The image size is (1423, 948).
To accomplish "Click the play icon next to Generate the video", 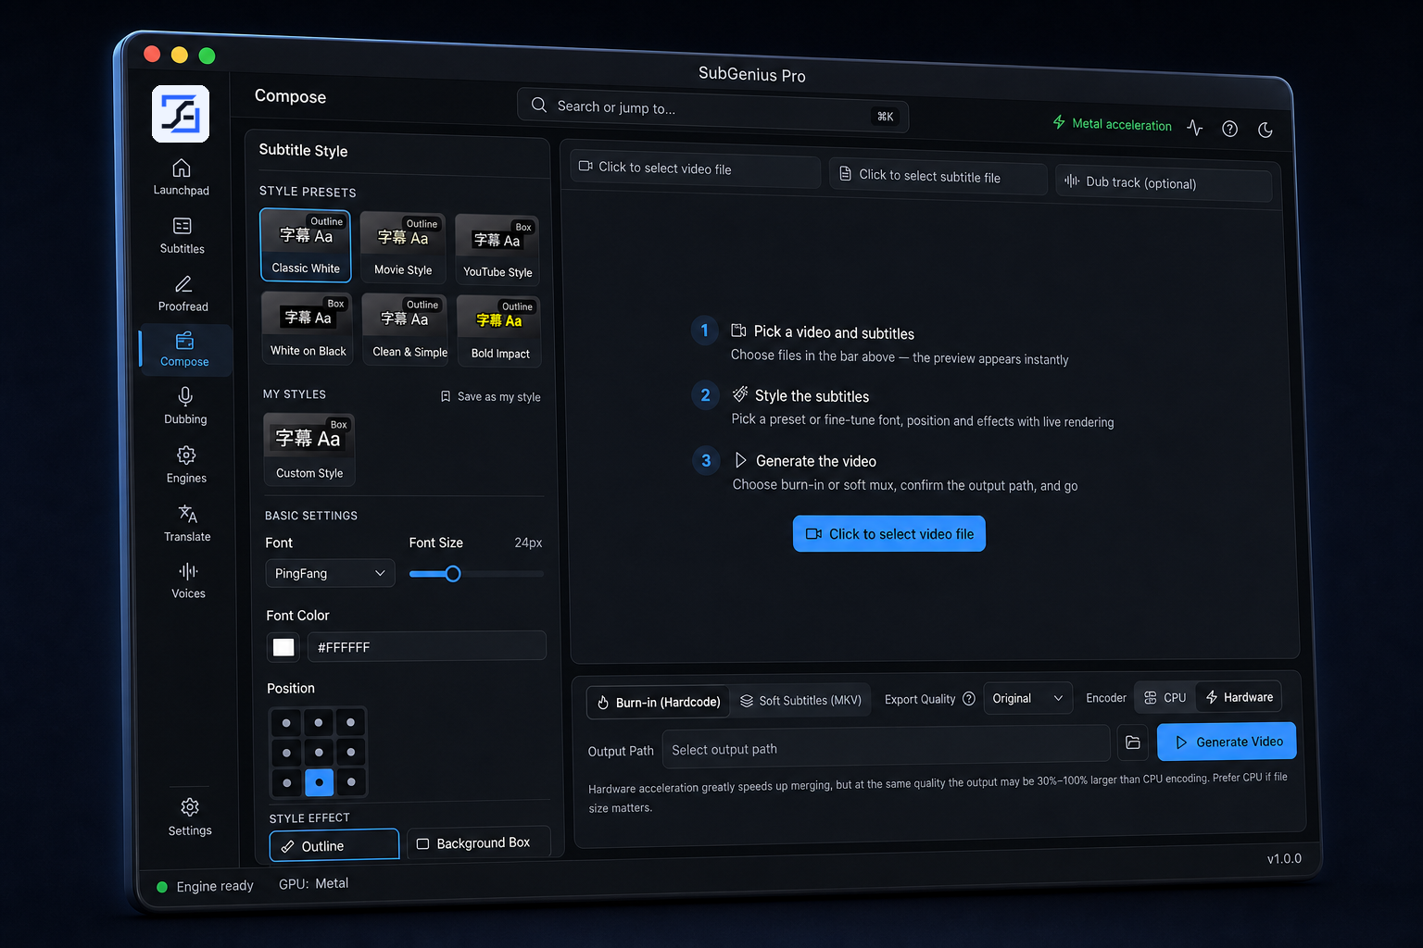I will click(740, 459).
